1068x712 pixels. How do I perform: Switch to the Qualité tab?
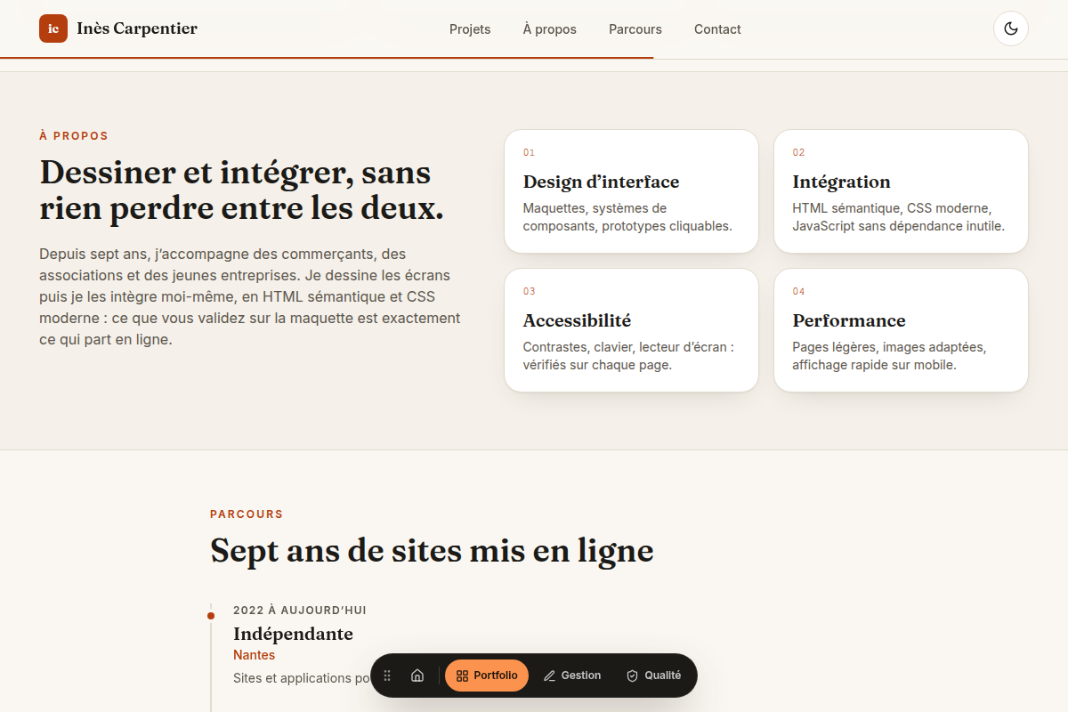click(654, 676)
